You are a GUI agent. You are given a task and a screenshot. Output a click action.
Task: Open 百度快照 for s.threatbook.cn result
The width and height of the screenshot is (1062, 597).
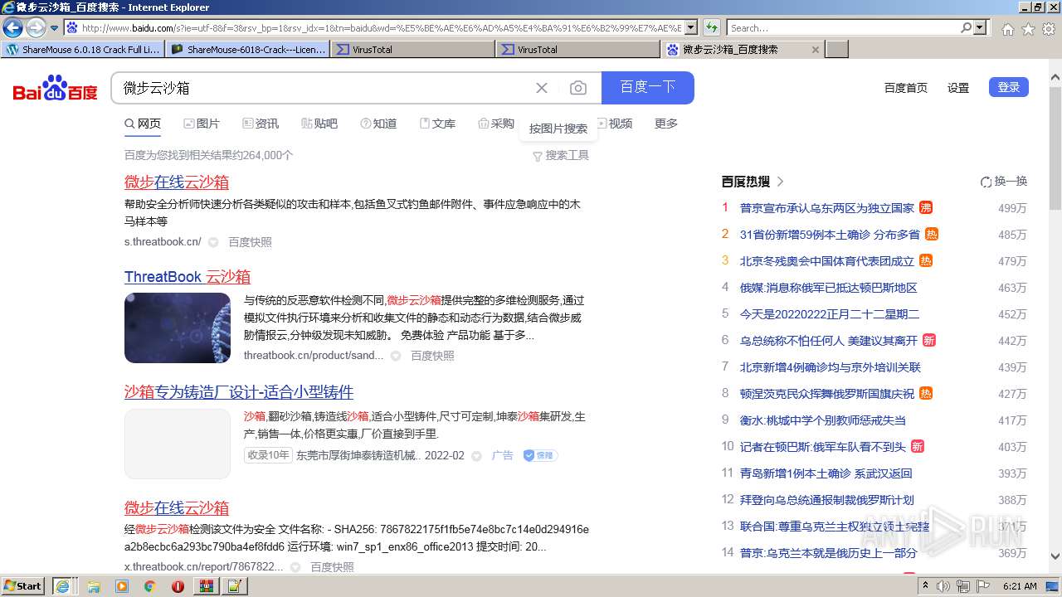pos(251,242)
